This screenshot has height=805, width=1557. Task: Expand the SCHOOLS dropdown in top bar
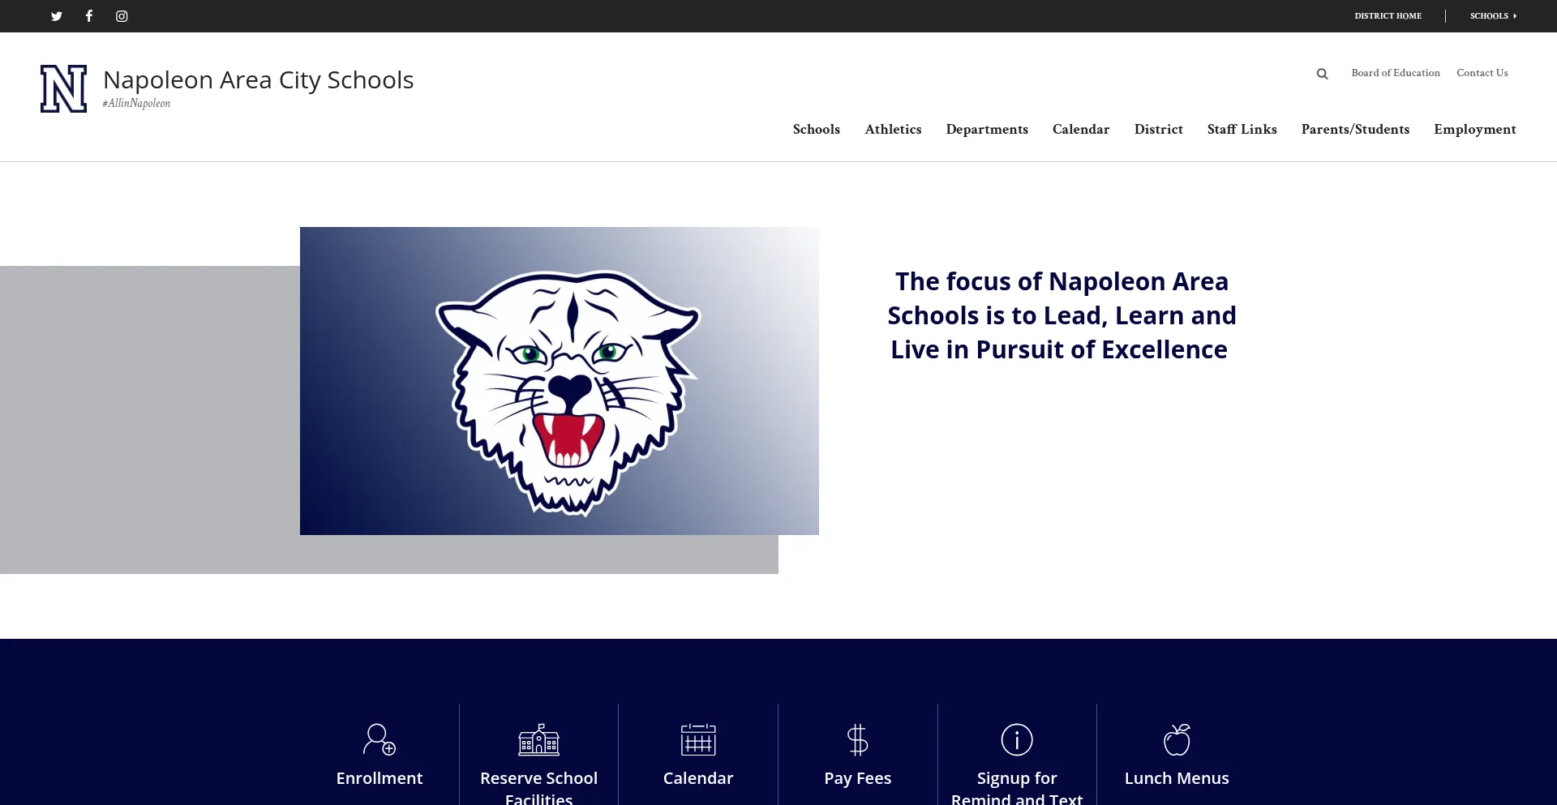pos(1493,16)
